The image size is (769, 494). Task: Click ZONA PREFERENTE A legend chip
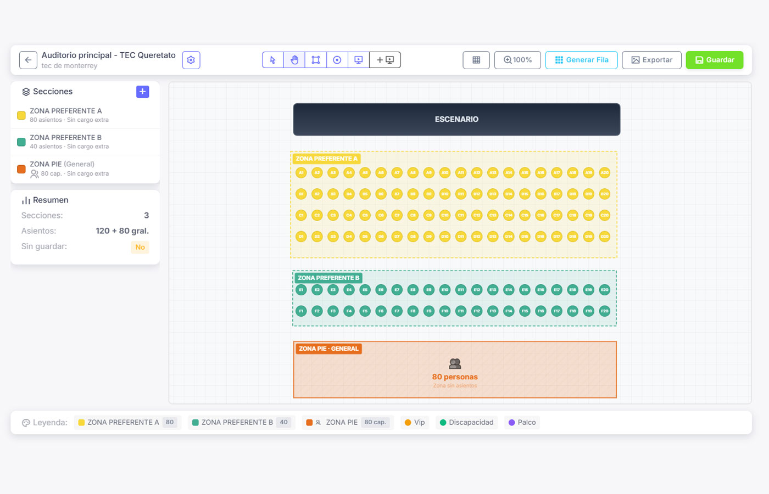pyautogui.click(x=127, y=423)
